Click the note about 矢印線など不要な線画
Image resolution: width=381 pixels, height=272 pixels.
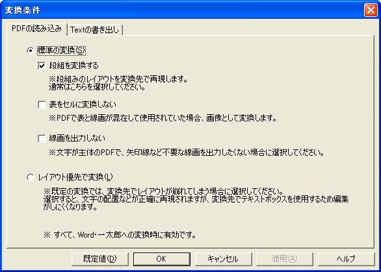187,153
